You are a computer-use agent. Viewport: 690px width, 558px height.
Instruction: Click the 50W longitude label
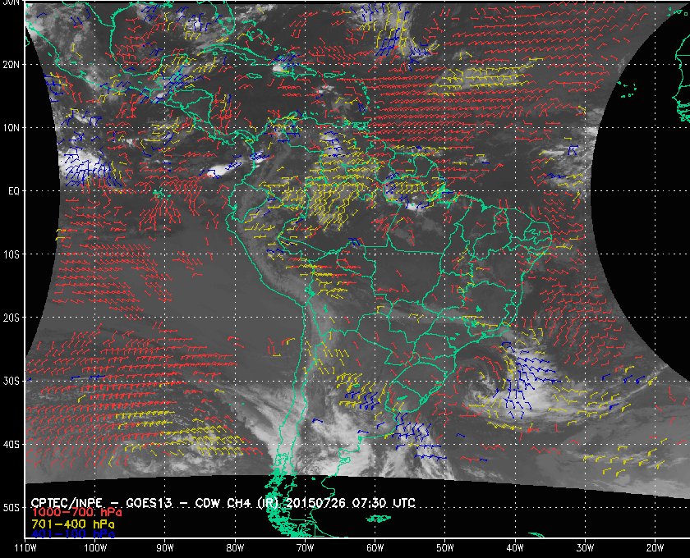click(445, 548)
